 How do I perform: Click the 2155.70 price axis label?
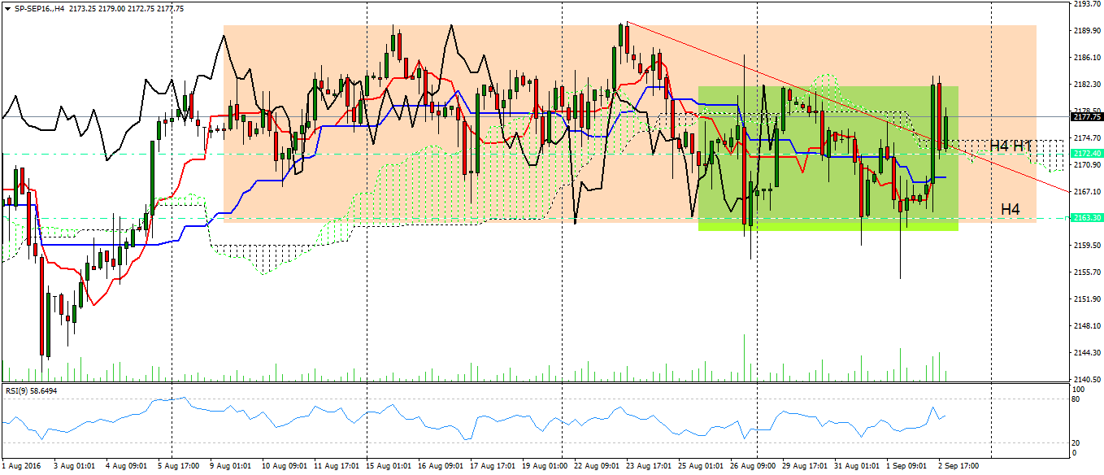1087,272
